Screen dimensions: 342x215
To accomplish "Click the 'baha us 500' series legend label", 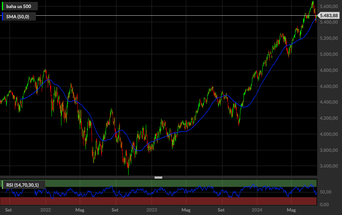I will click(21, 6).
